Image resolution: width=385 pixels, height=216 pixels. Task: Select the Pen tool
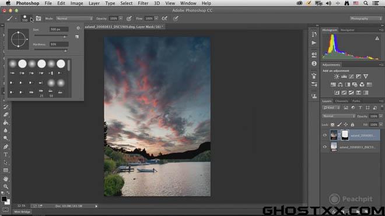(6, 147)
